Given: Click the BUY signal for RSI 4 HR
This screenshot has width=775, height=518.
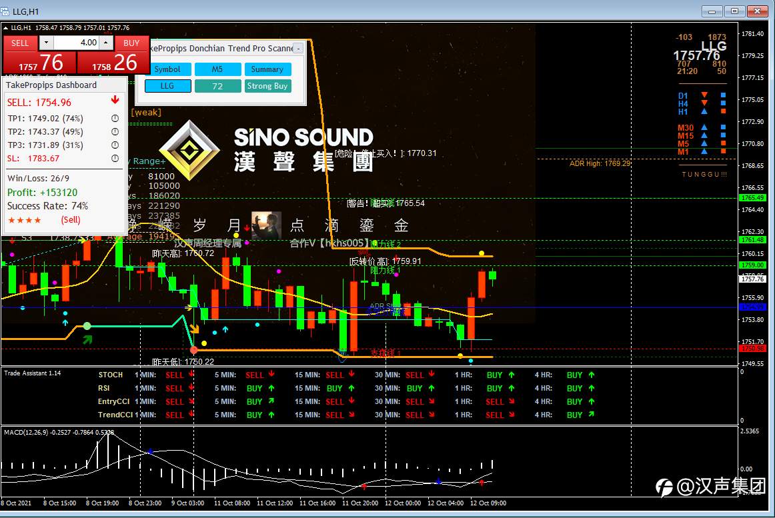Looking at the screenshot, I should (574, 389).
